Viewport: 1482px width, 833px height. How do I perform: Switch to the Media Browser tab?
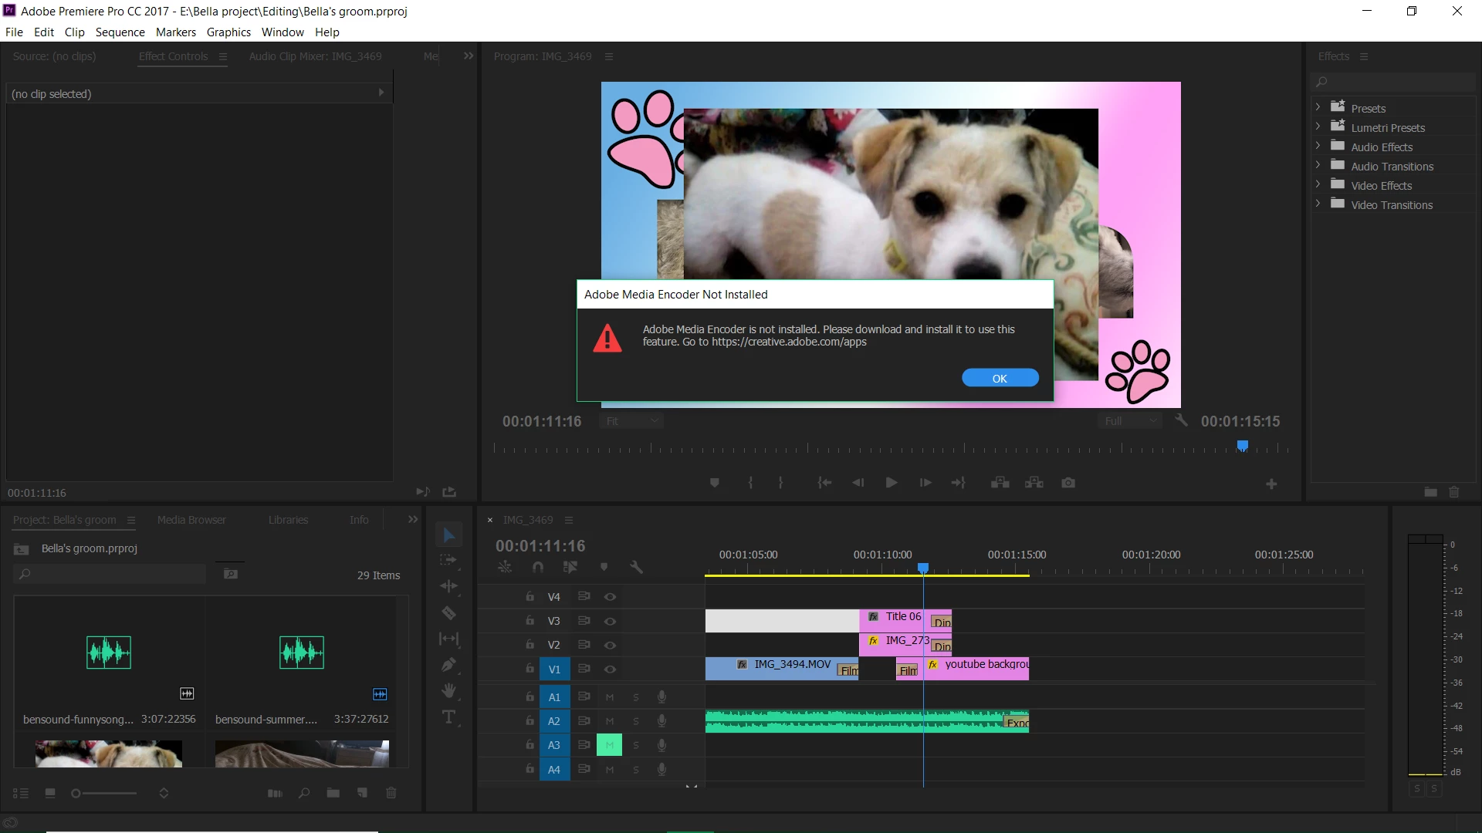pos(191,520)
